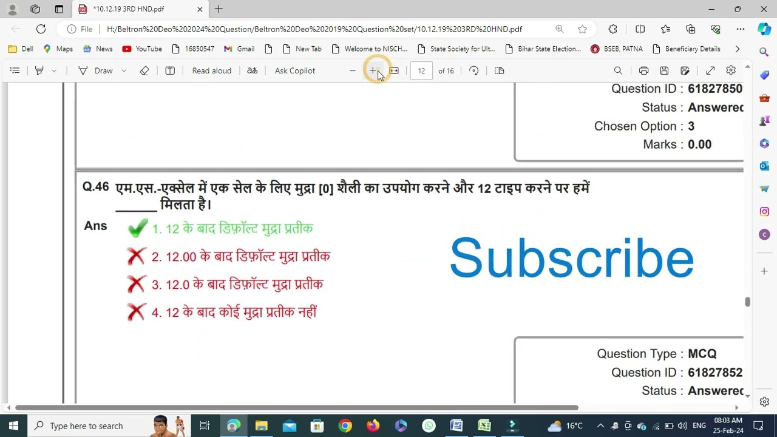Open the Draw options dropdown arrow
This screenshot has height=437, width=777.
tap(124, 70)
